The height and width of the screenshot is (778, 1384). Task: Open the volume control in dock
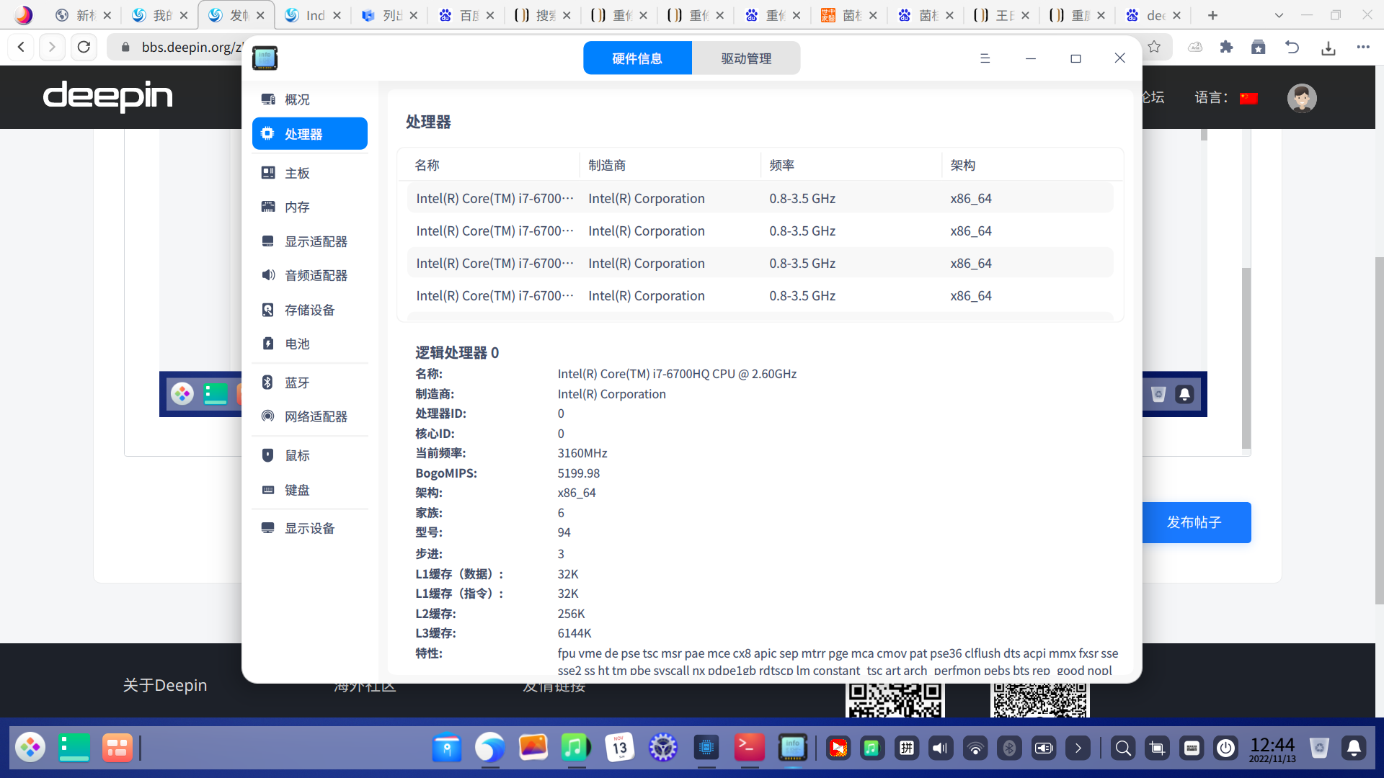[x=940, y=748]
